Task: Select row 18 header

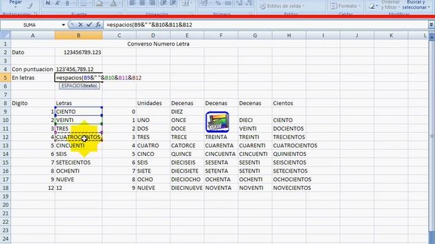Action: 5,188
